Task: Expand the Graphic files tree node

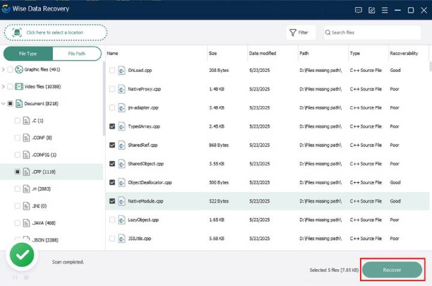Action: [x=4, y=70]
